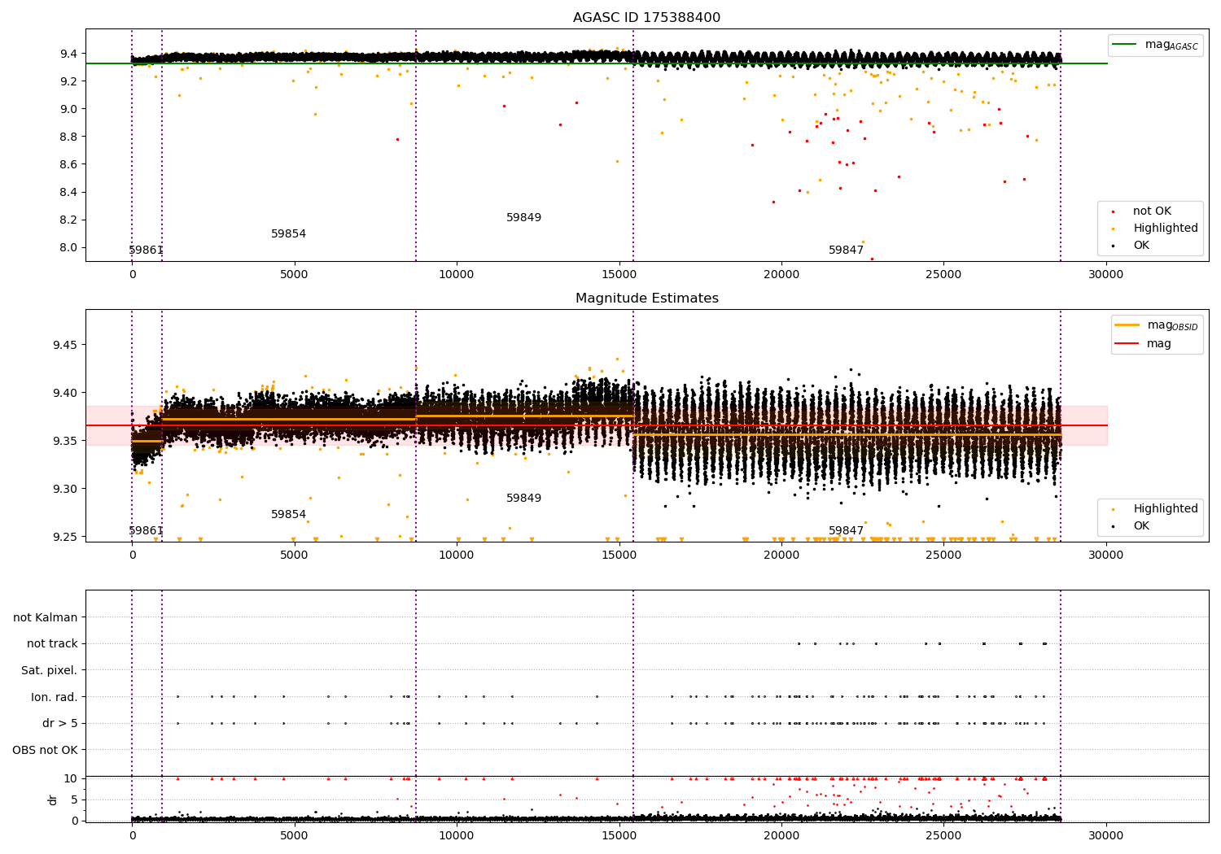Click the 9.40 y-tick in the middle plot
This screenshot has height=854, width=1221.
point(65,393)
